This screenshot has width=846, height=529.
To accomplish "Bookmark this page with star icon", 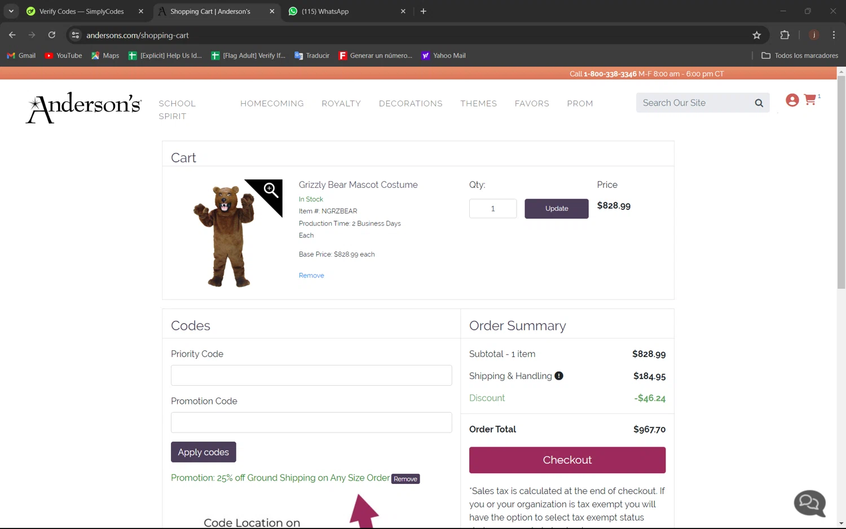I will tap(757, 35).
